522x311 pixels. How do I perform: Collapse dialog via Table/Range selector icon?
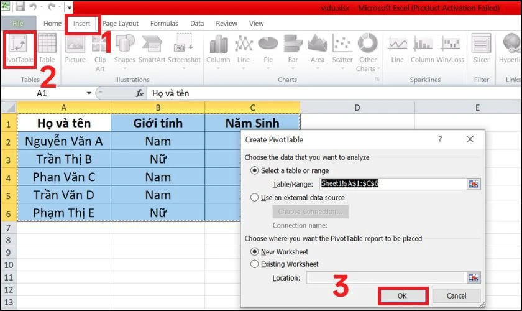click(x=474, y=184)
